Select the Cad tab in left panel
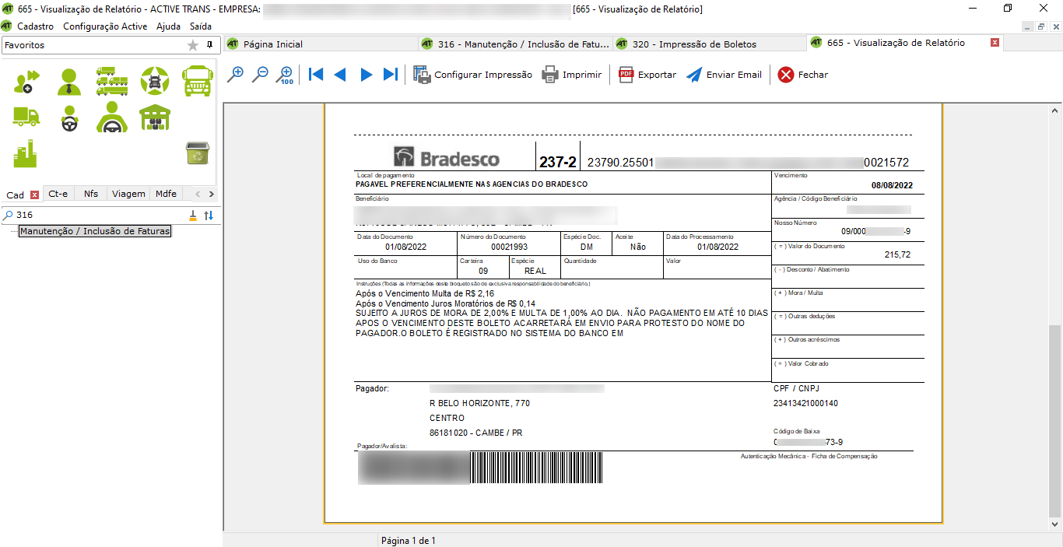The image size is (1063, 547). point(16,195)
